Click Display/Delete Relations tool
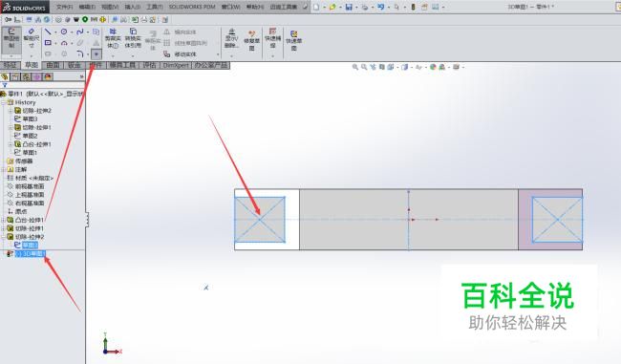The image size is (621, 364). click(x=231, y=39)
